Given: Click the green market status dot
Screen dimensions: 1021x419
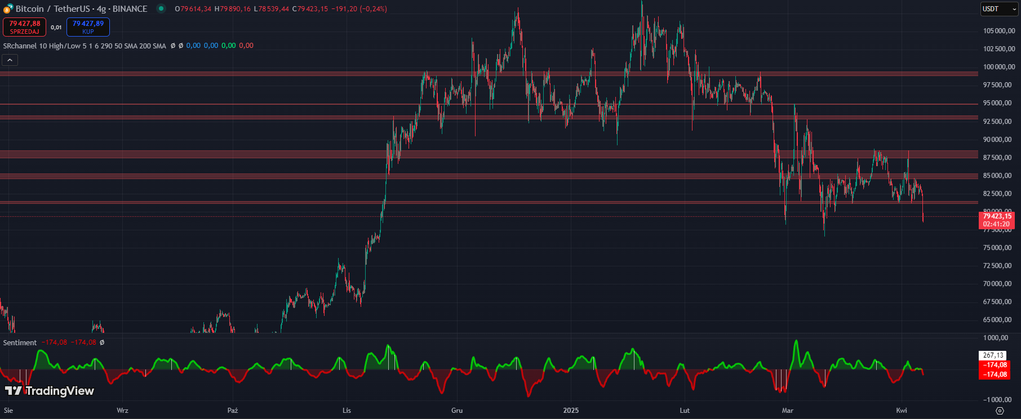Looking at the screenshot, I should (x=161, y=8).
